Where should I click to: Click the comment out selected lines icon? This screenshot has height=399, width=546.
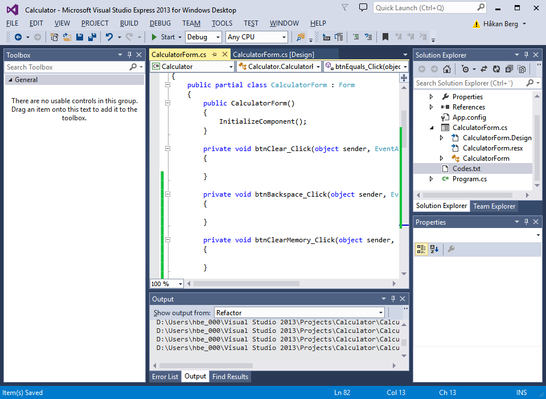tap(356, 37)
